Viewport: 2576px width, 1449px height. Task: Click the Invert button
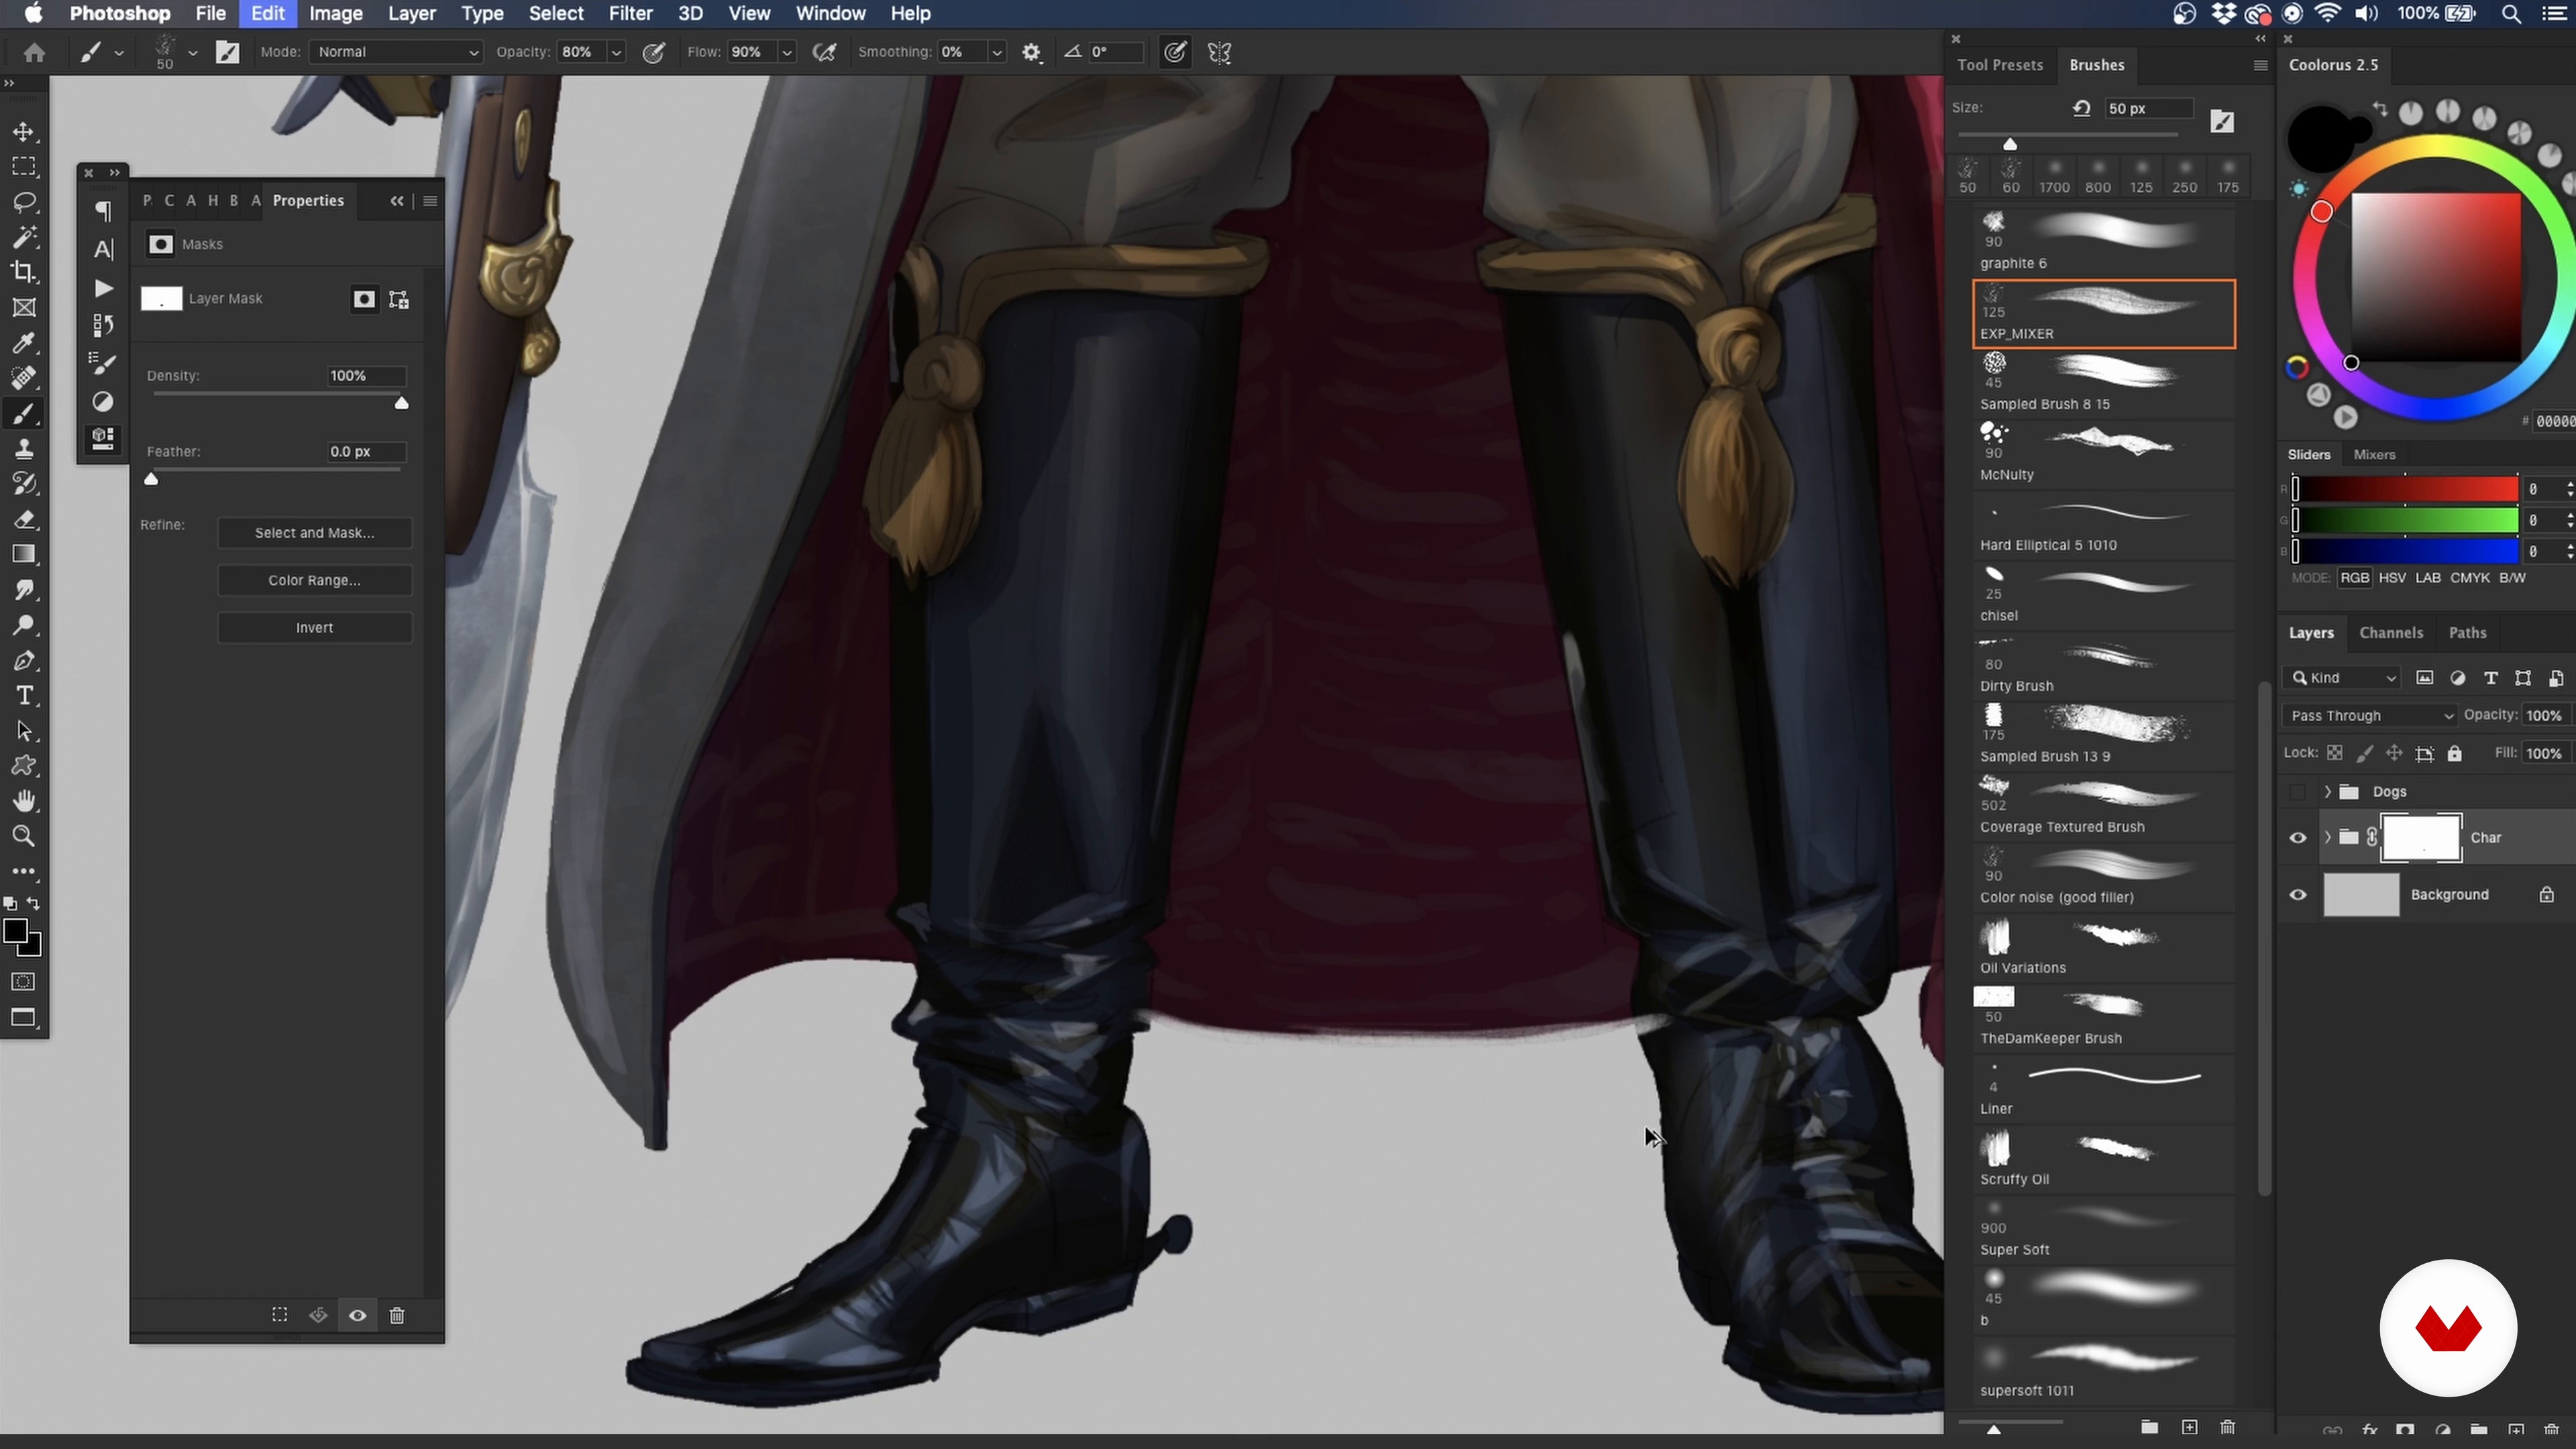[x=315, y=628]
